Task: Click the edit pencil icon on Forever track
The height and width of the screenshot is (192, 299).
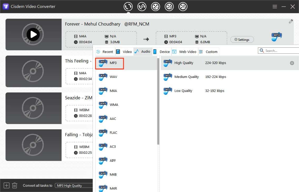Action: coord(291,21)
